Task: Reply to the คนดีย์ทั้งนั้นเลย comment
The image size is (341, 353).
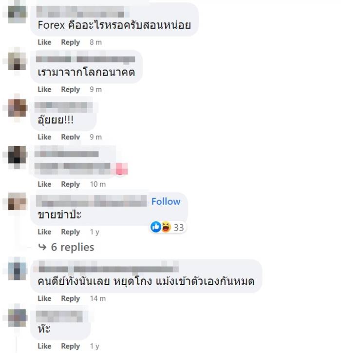Action: coord(71,299)
